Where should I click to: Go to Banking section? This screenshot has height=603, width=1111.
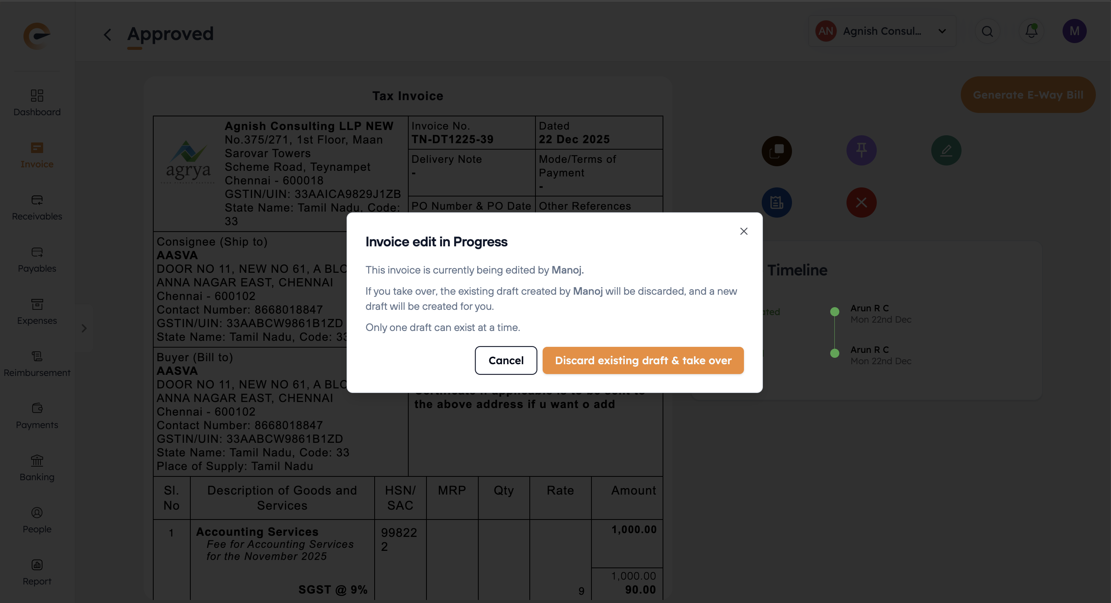point(37,467)
